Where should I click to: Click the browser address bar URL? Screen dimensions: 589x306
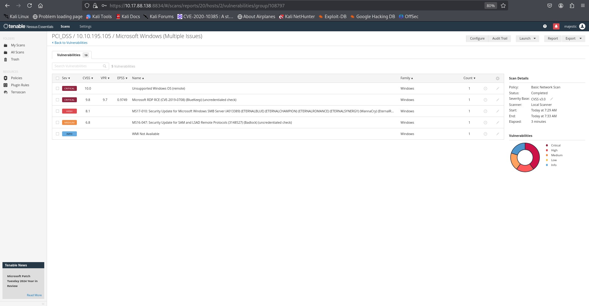[197, 6]
